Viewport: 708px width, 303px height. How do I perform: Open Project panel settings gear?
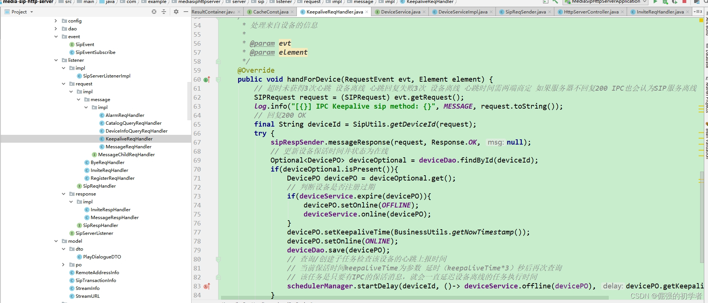coord(176,12)
